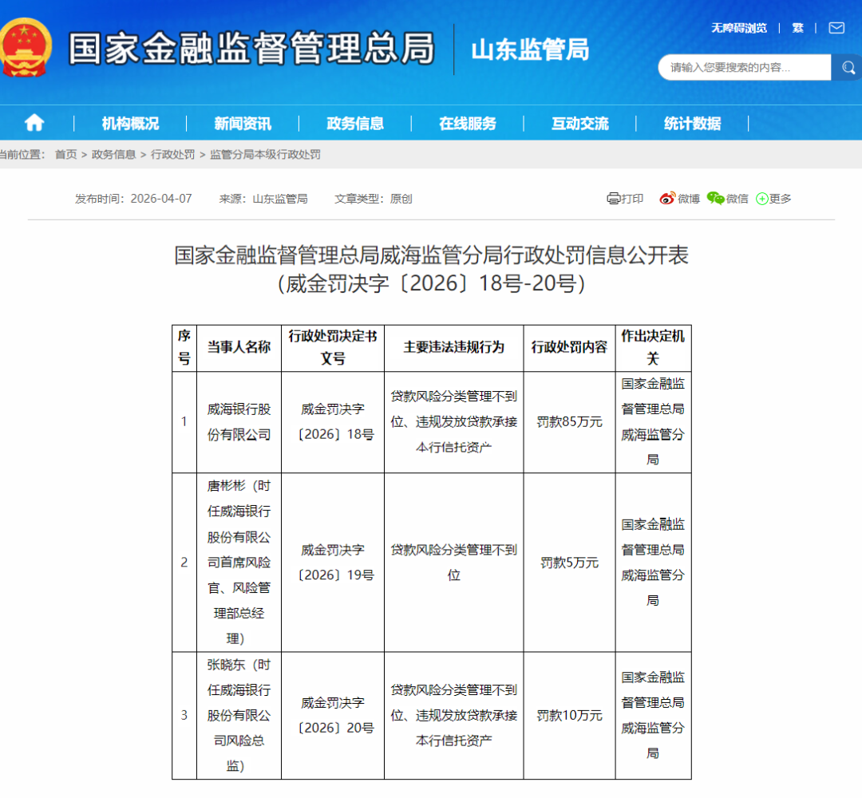The image size is (862, 798).
Task: Click 监管分局本级行政处罚 breadcrumb link
Action: point(265,155)
